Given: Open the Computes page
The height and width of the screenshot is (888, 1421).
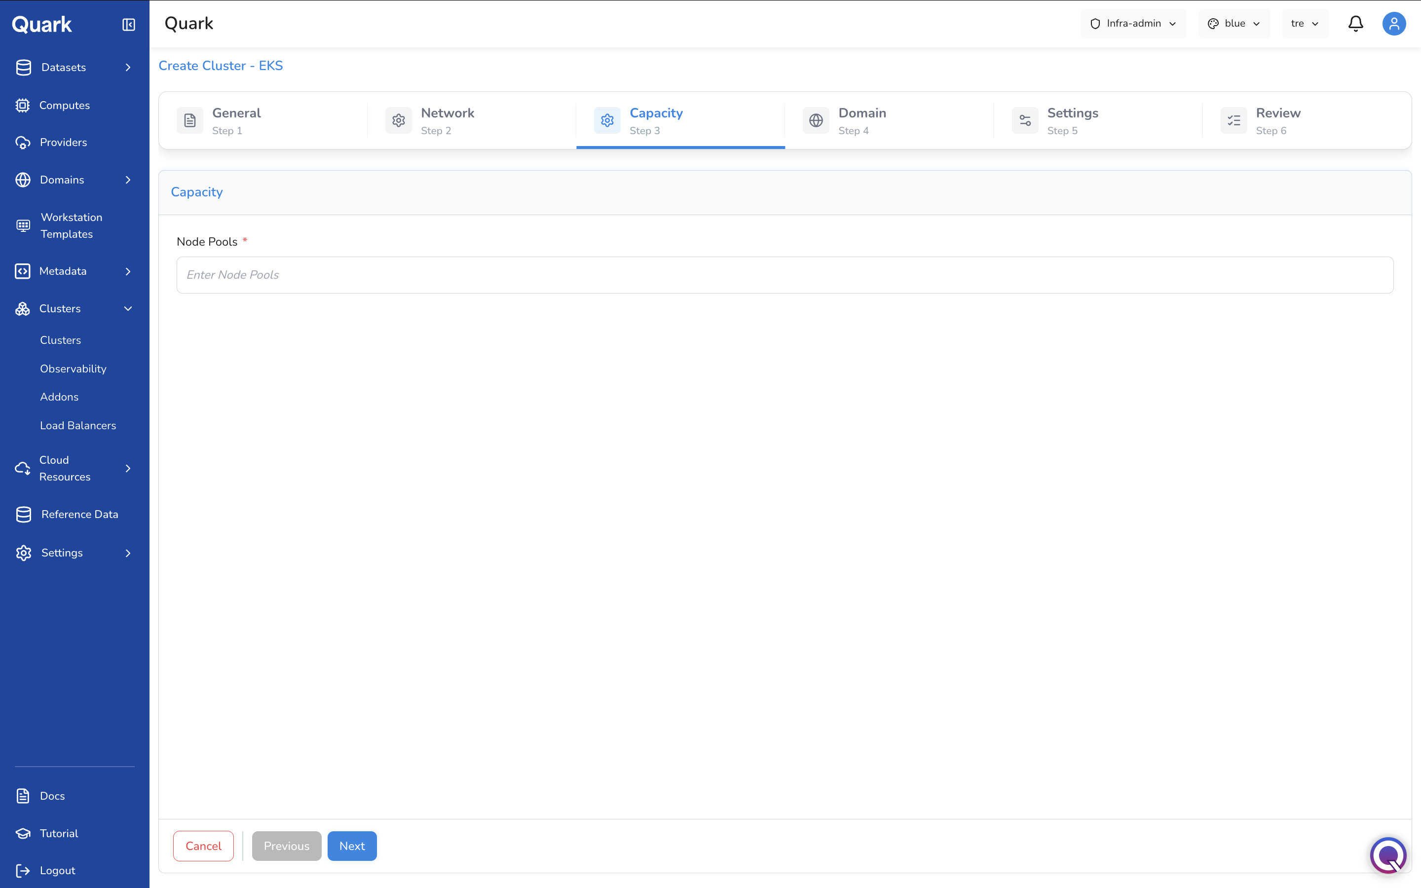Looking at the screenshot, I should point(65,105).
